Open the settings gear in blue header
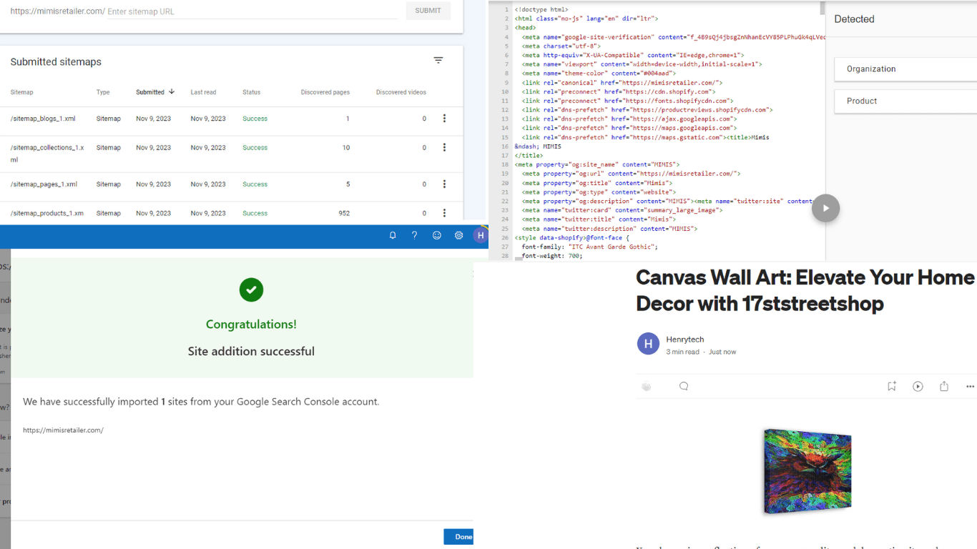 tap(459, 235)
